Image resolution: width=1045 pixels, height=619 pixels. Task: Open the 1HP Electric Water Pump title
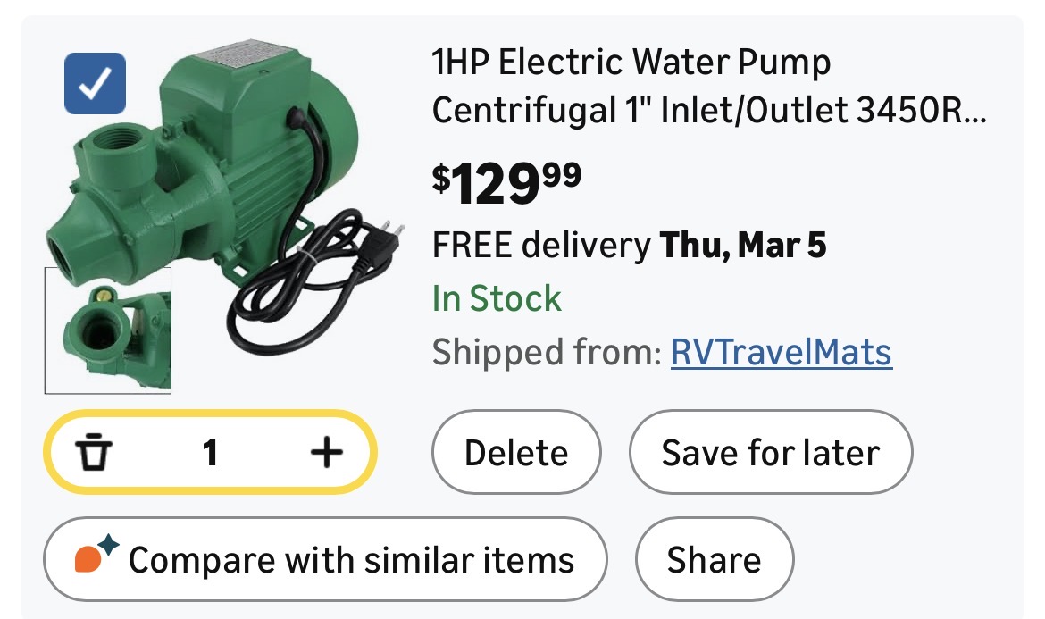tap(631, 63)
